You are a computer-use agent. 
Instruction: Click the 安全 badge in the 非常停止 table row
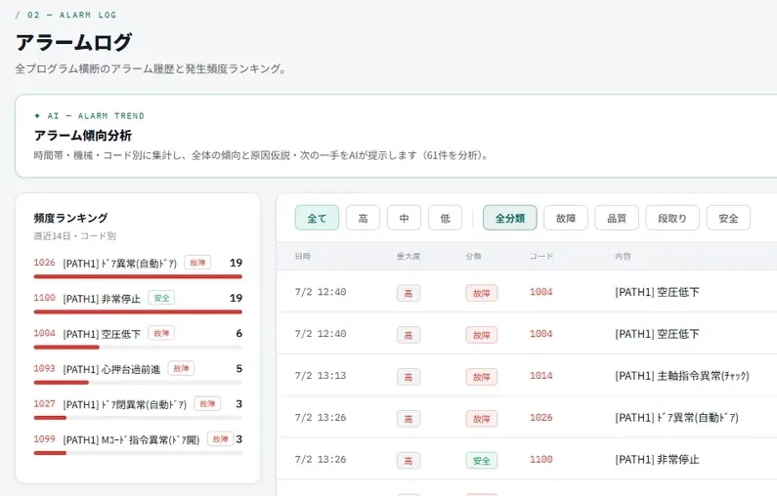pyautogui.click(x=481, y=460)
